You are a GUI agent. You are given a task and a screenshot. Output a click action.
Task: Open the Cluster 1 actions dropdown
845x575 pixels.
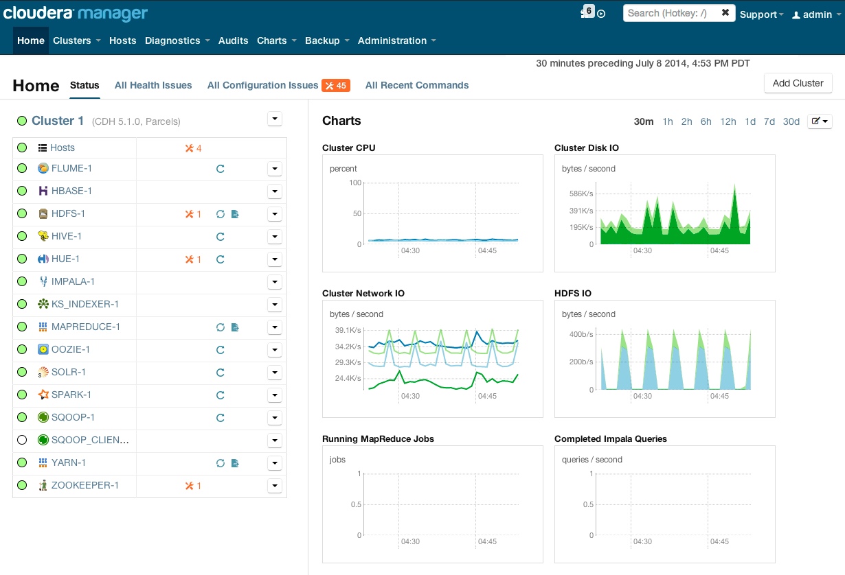click(x=274, y=119)
